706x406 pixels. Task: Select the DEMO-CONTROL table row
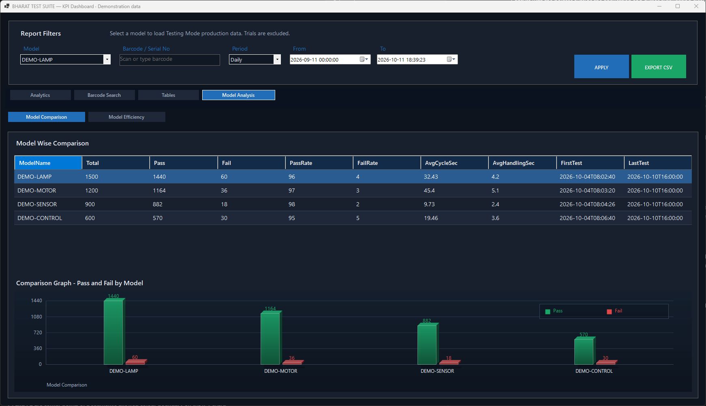click(x=353, y=218)
